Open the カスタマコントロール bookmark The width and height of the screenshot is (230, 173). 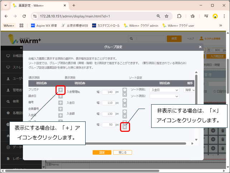tap(106, 25)
